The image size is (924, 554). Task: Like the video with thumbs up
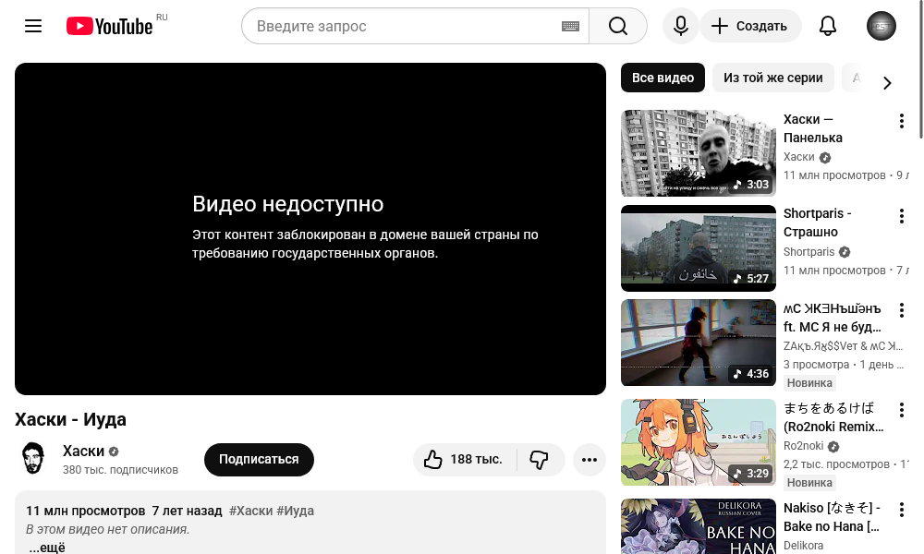pos(465,459)
